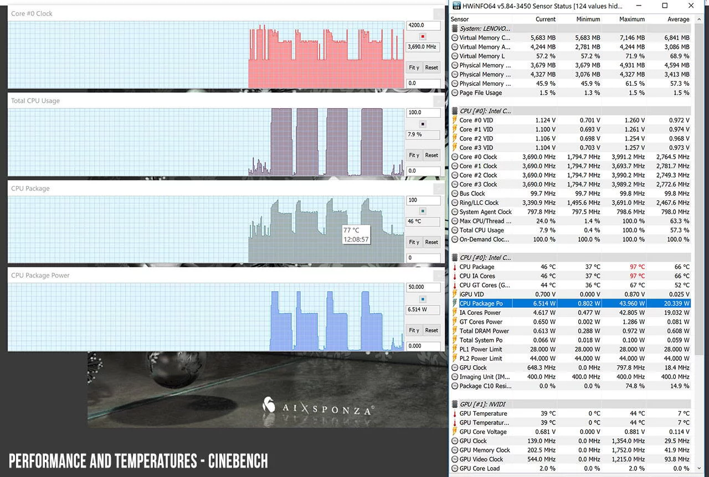Screen dimensions: 709x477
Task: Select the GPU Memory Clock sensor row
Action: 571,450
